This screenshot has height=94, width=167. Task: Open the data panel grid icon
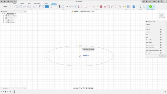point(1,1)
